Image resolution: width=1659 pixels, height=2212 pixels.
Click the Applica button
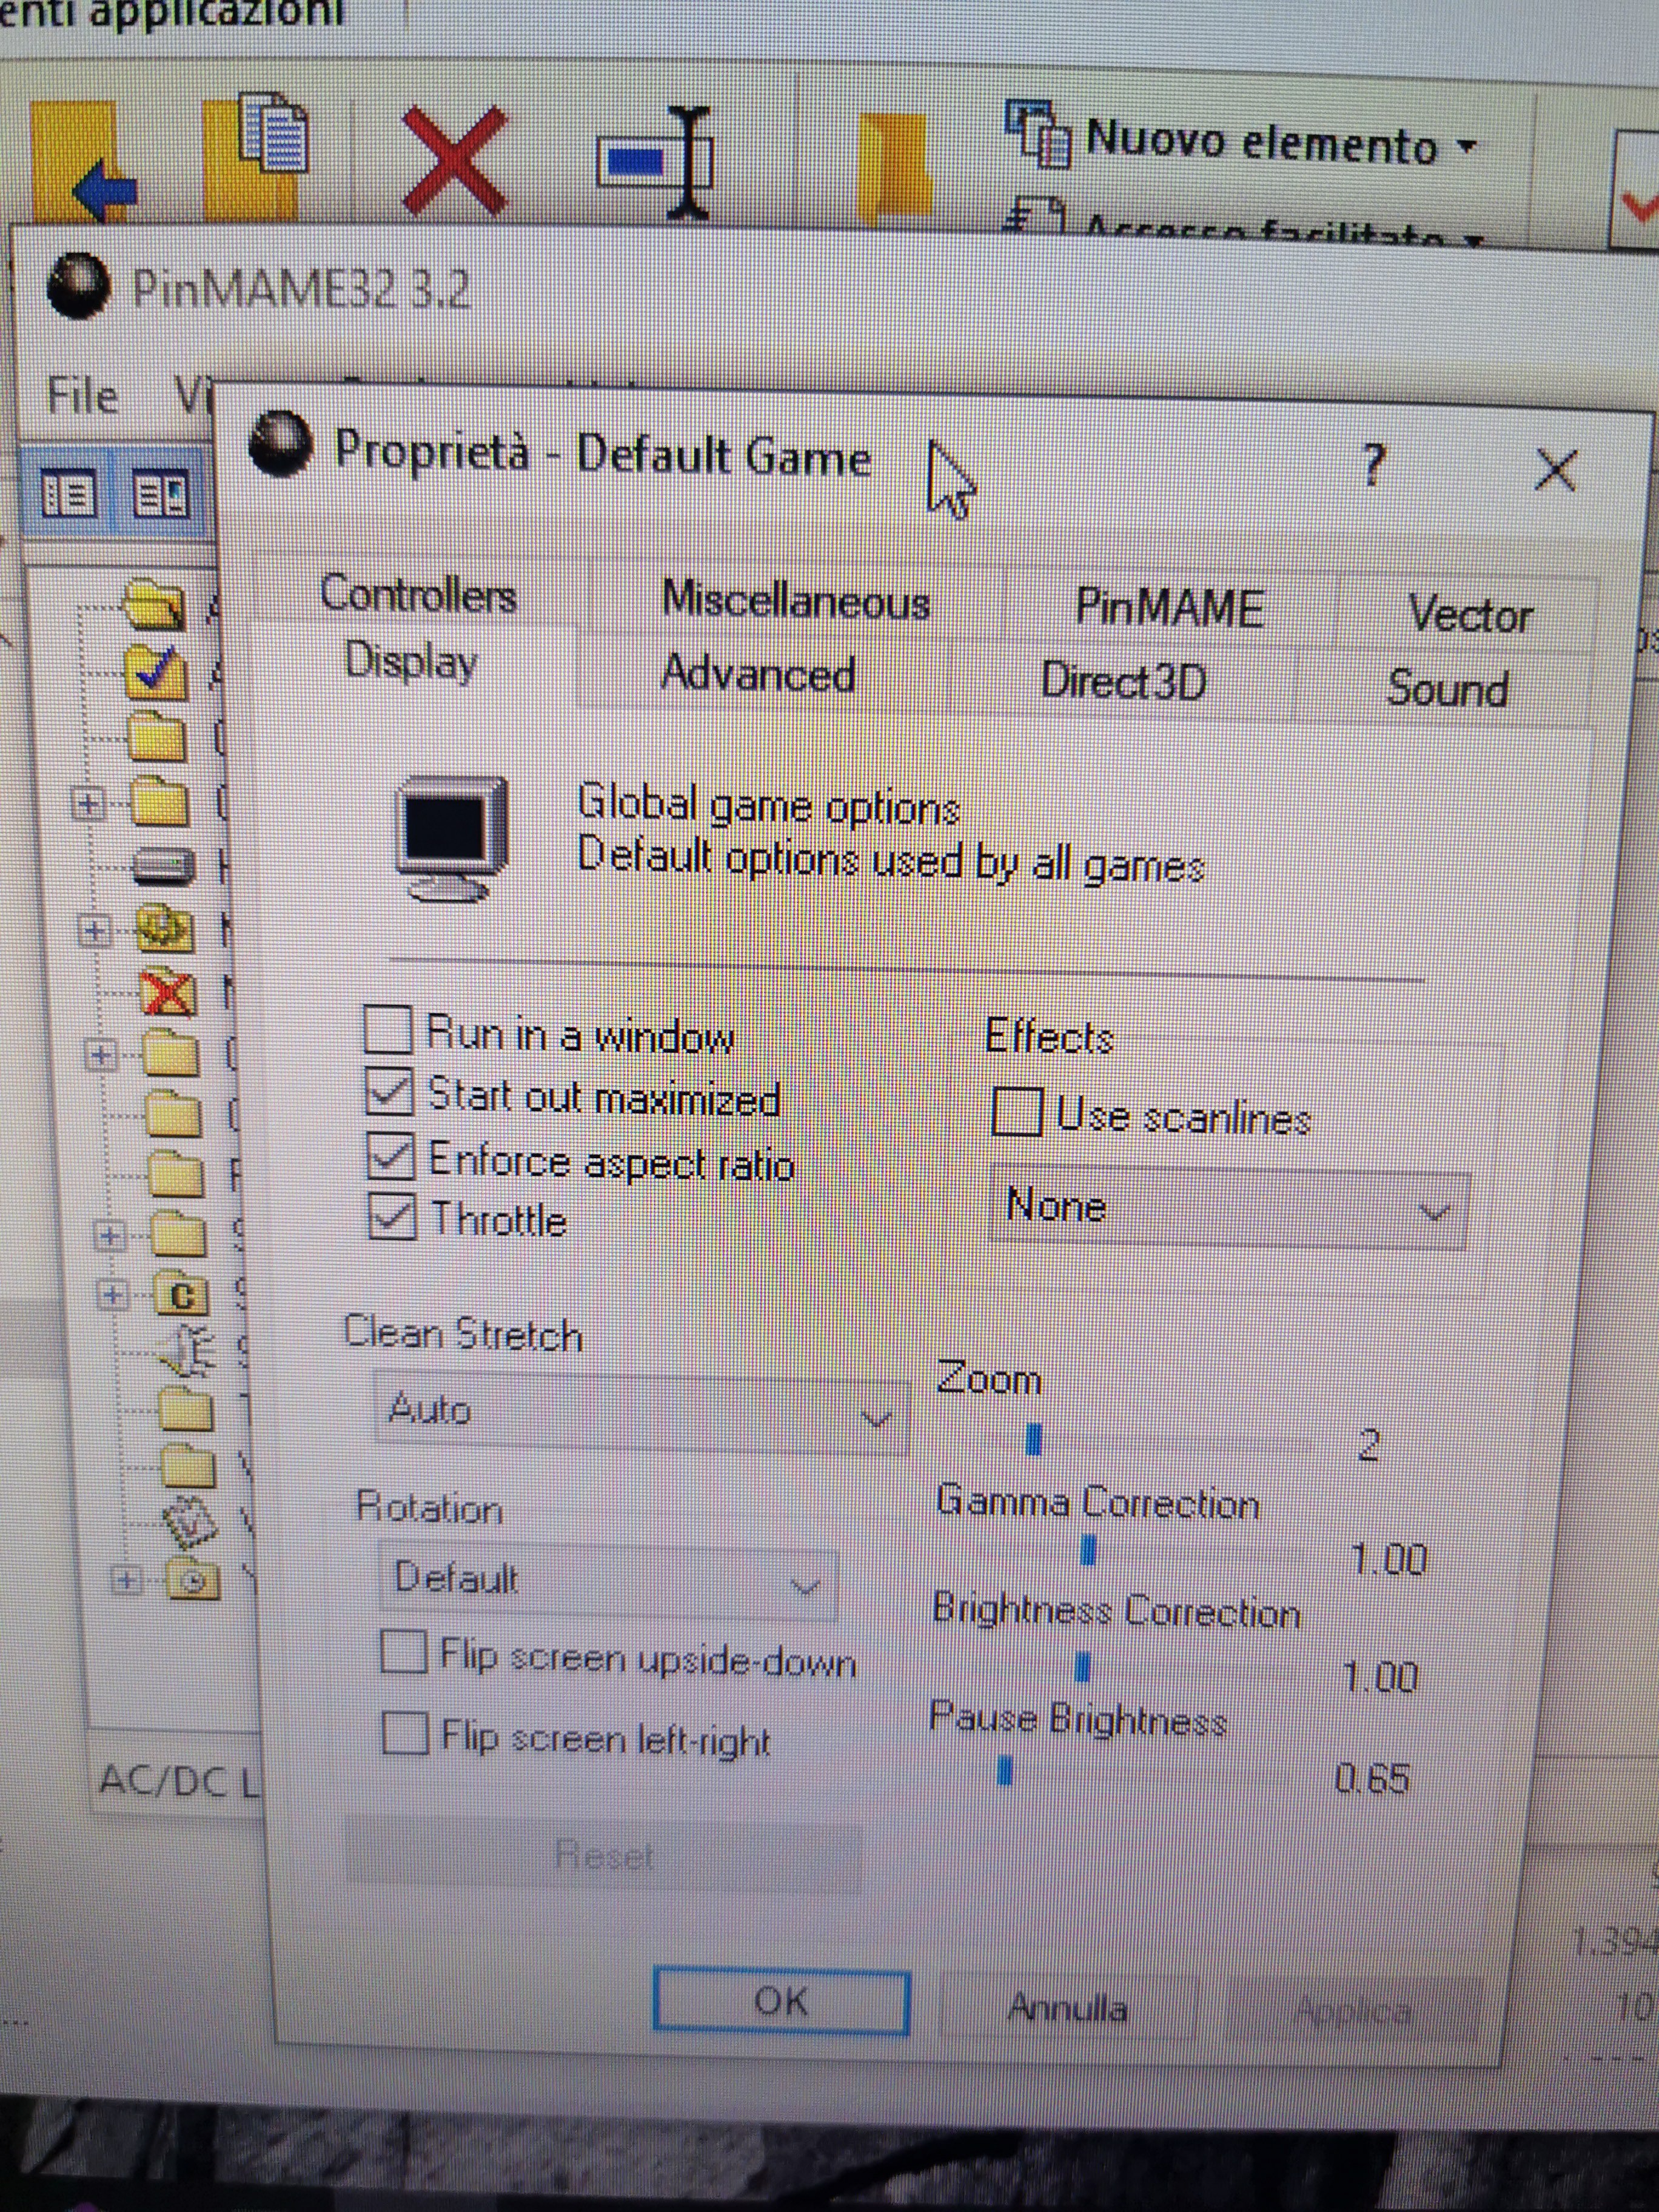pos(1352,2010)
